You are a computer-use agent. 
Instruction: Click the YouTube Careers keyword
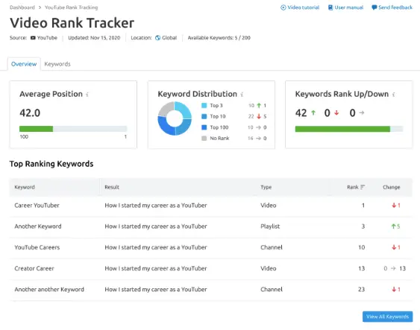(x=37, y=247)
